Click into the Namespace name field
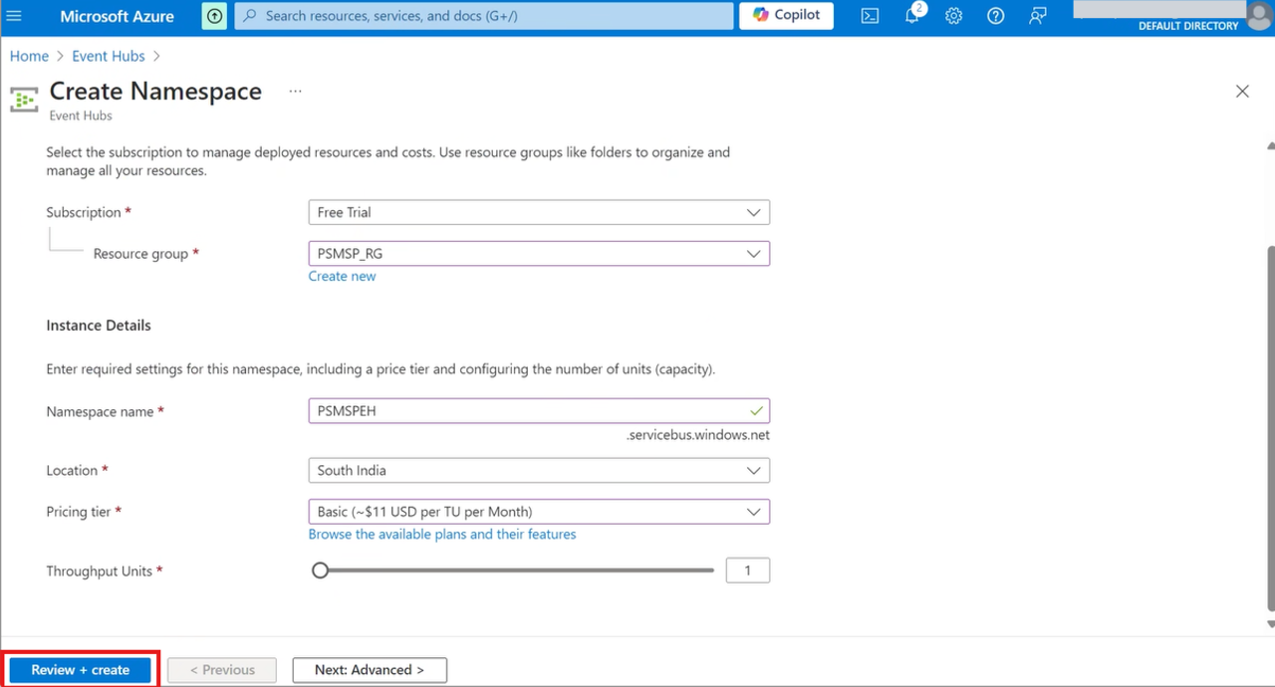The image size is (1275, 687). pos(528,411)
